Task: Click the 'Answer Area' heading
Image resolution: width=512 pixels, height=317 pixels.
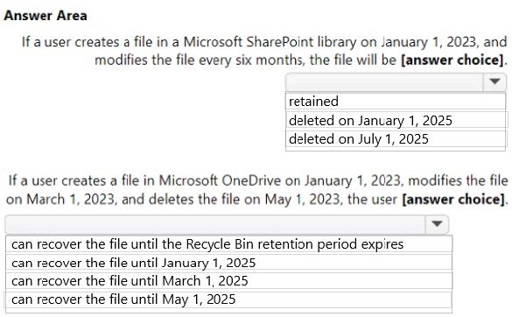Action: [x=46, y=16]
